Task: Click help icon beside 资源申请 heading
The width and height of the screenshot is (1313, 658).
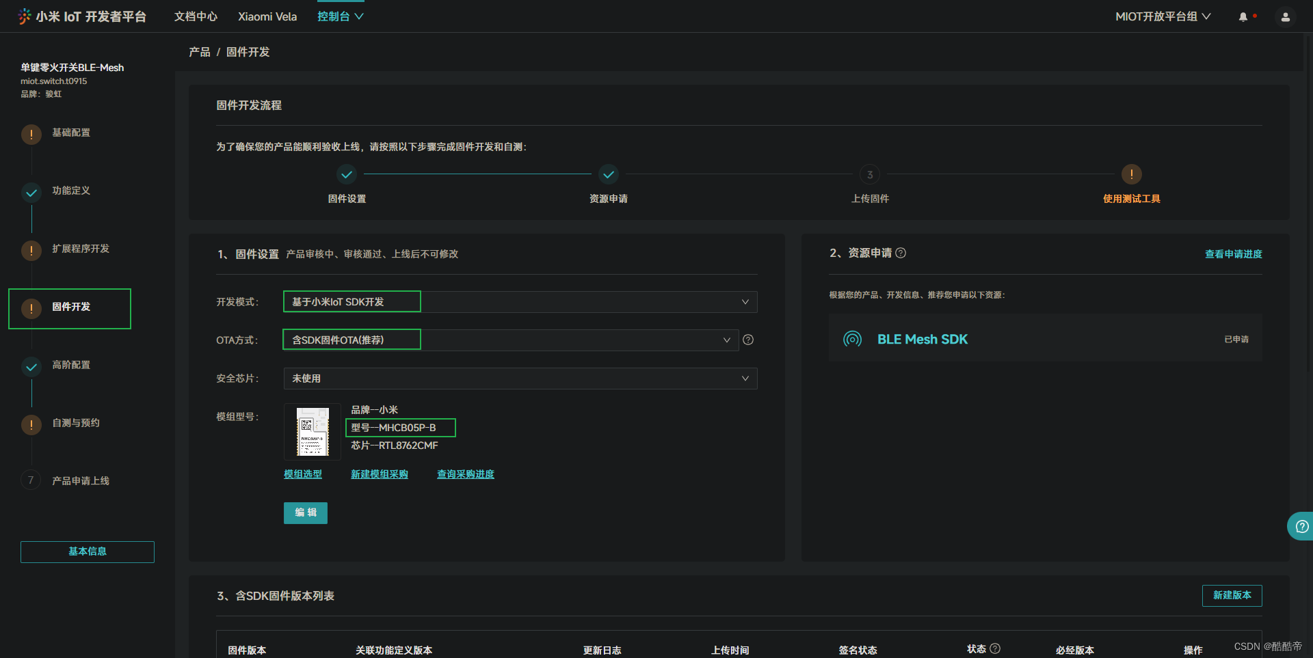Action: (901, 253)
